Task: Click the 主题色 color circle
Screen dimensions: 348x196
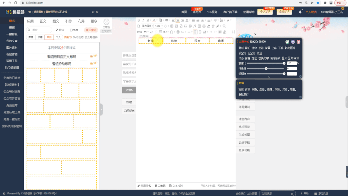Action: 106,22
